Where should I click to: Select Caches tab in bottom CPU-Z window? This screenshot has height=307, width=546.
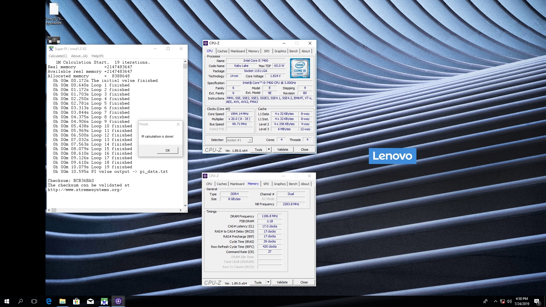(222, 184)
